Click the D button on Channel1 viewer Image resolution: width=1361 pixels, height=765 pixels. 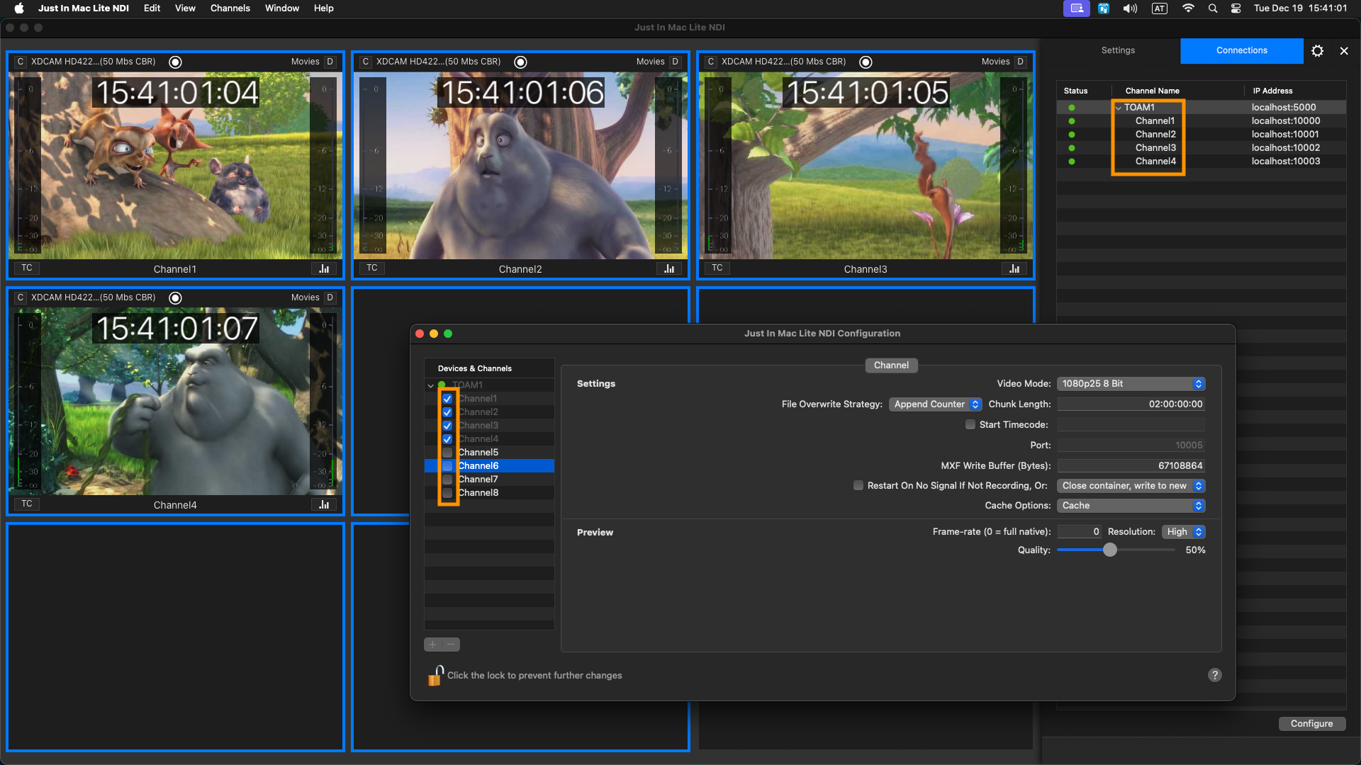coord(330,62)
